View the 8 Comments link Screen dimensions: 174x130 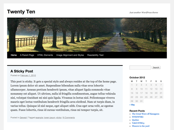(69, 118)
